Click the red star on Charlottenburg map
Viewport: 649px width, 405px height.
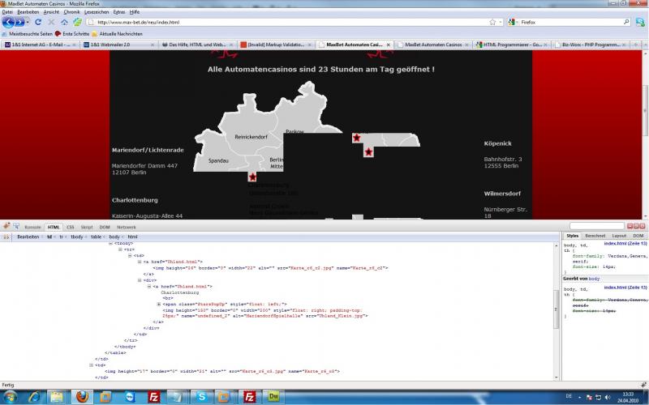(252, 177)
